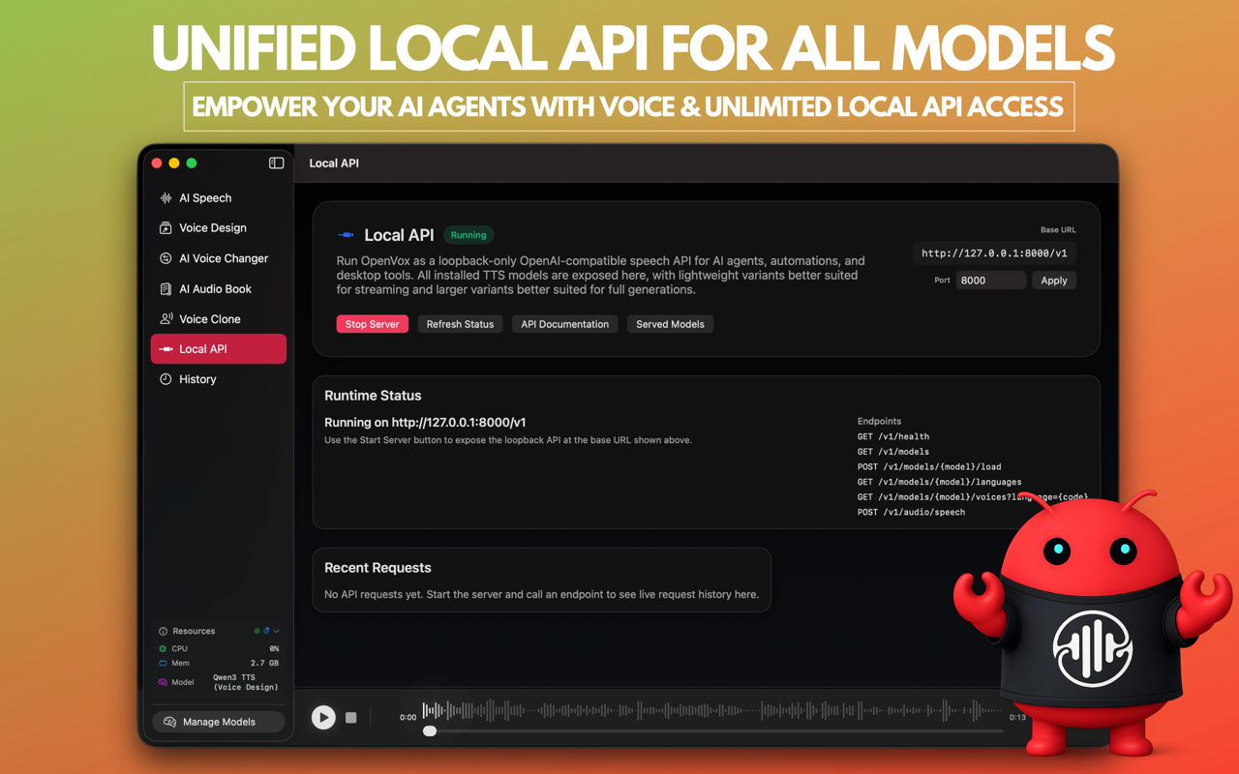Open the API Documentation
Image resolution: width=1239 pixels, height=774 pixels.
564,324
